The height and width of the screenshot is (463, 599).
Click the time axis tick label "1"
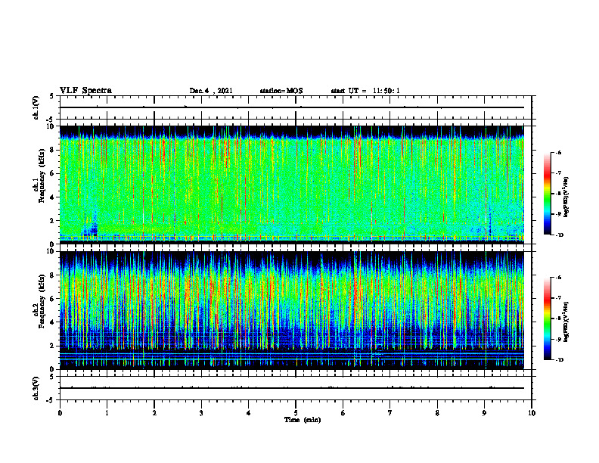[x=107, y=413]
